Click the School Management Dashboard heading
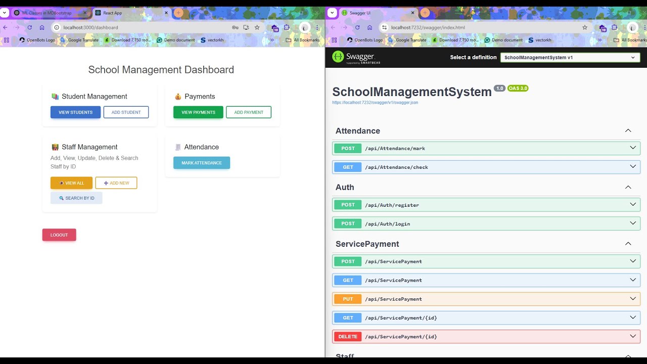 click(x=161, y=70)
